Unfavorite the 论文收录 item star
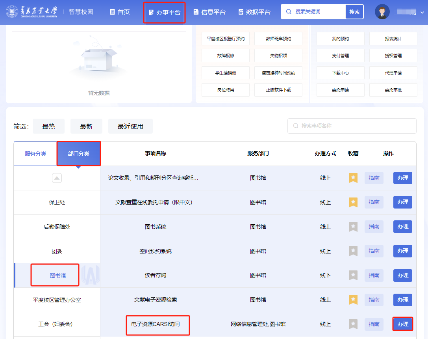The height and width of the screenshot is (339, 428). [353, 178]
